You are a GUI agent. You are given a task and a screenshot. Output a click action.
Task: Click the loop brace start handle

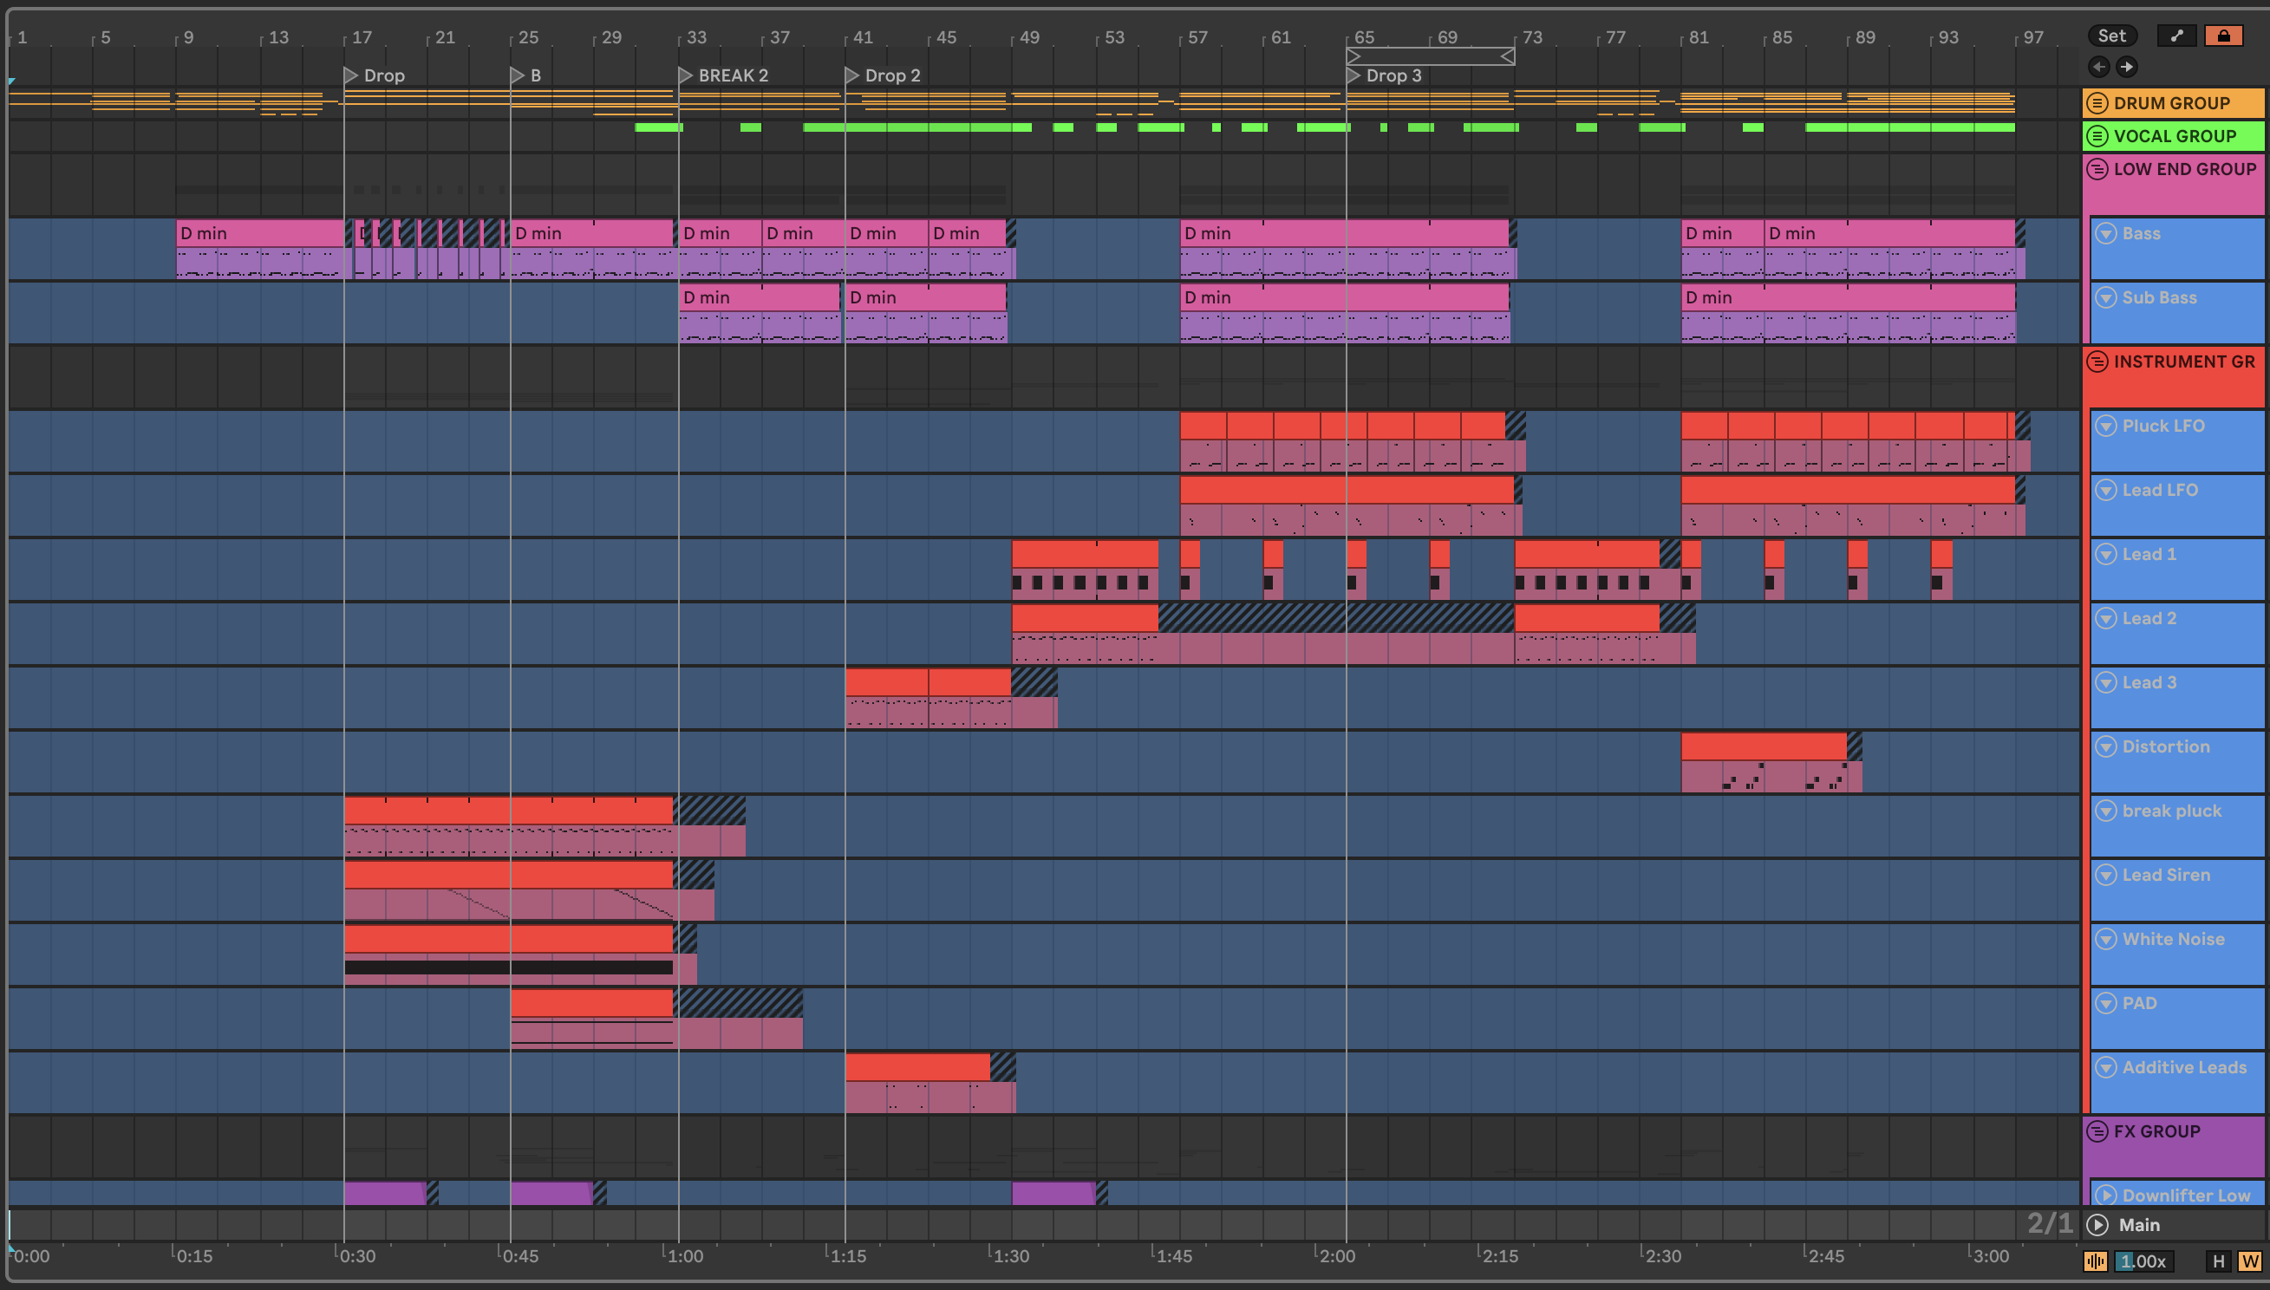tap(1353, 56)
